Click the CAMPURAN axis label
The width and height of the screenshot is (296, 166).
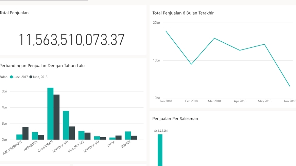pyautogui.click(x=45, y=146)
